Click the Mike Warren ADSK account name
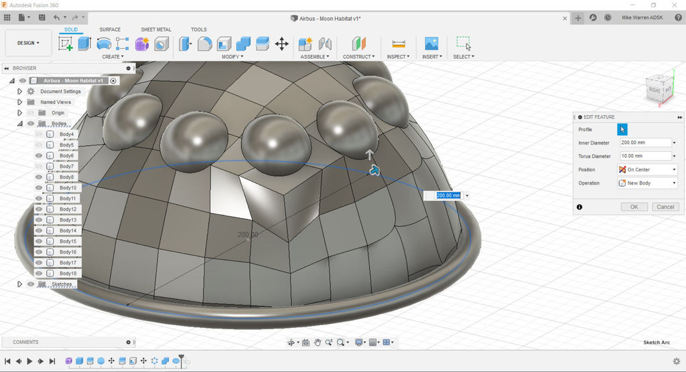 click(x=642, y=17)
